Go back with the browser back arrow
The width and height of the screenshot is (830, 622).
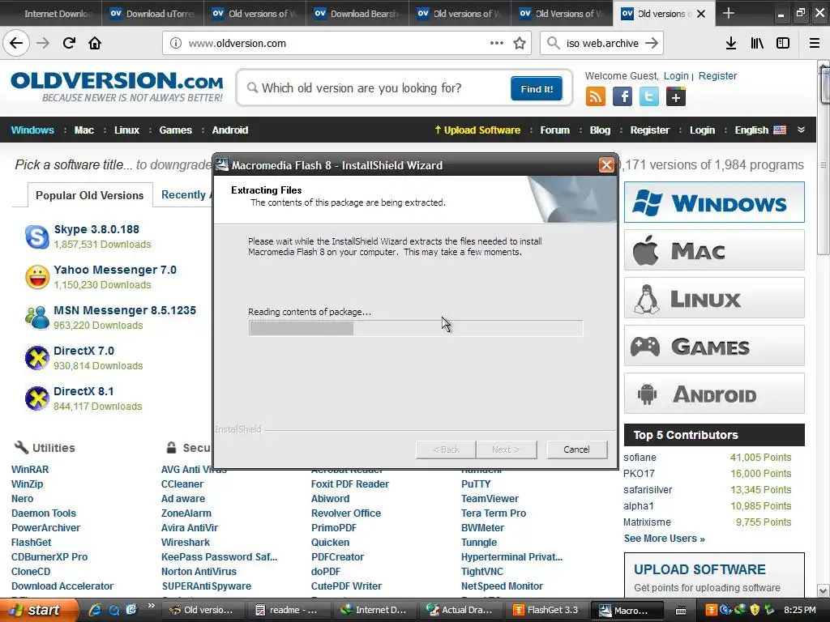pos(16,44)
